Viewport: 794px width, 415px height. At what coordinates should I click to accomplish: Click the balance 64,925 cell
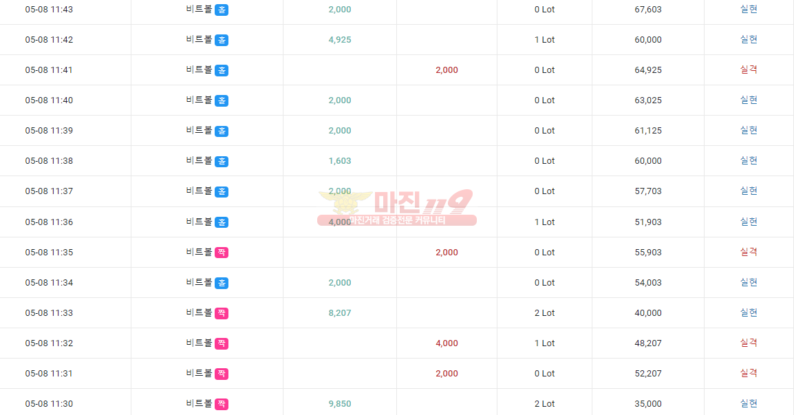tap(648, 70)
